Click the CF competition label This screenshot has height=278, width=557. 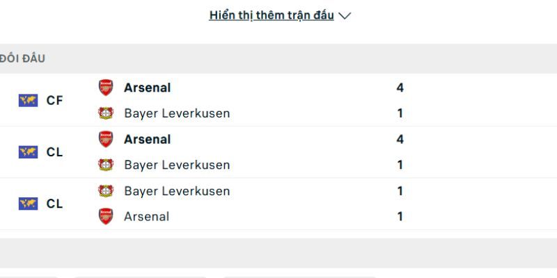[54, 100]
